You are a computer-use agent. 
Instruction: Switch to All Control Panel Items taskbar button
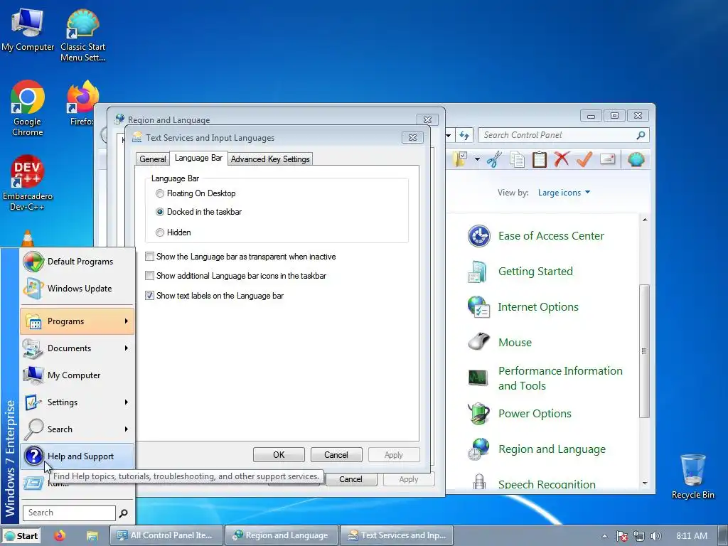(x=166, y=535)
